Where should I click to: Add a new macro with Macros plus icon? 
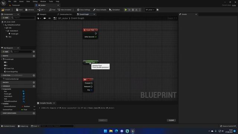(34, 83)
